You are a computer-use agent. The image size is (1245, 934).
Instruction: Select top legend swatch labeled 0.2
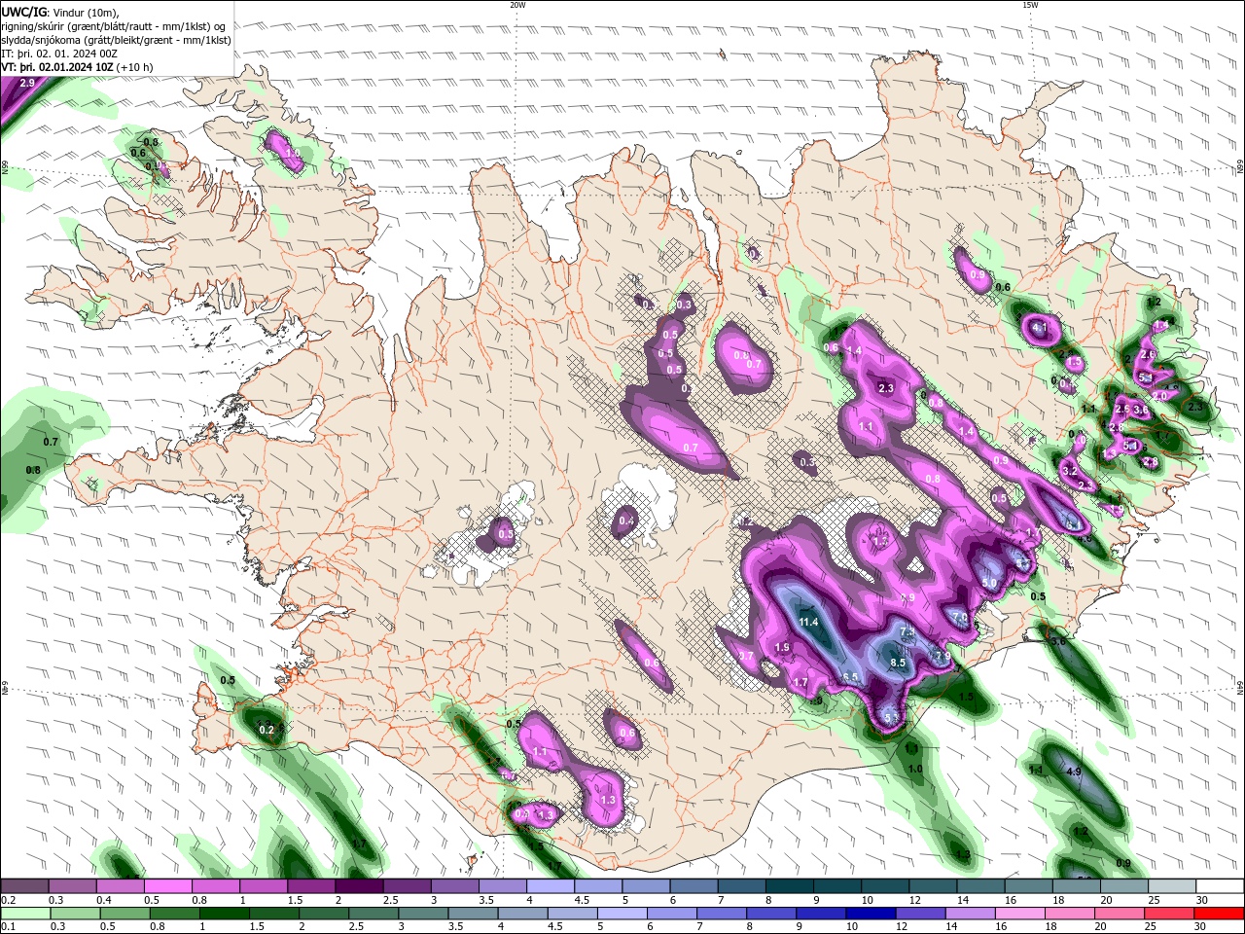(x=24, y=886)
